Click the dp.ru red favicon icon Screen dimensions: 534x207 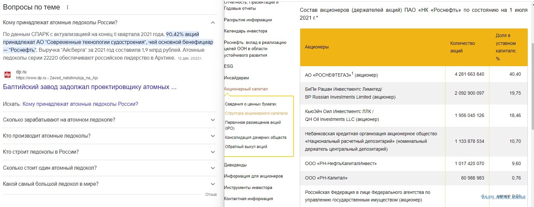pos(8,75)
